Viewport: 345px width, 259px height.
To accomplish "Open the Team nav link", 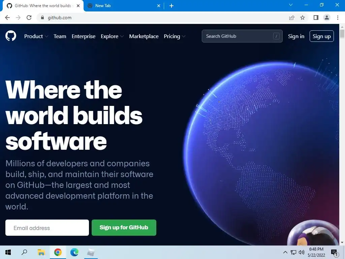I will (x=60, y=36).
